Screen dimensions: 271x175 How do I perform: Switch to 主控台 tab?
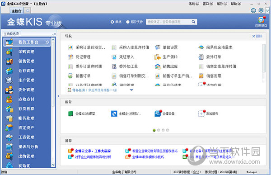tap(17, 11)
